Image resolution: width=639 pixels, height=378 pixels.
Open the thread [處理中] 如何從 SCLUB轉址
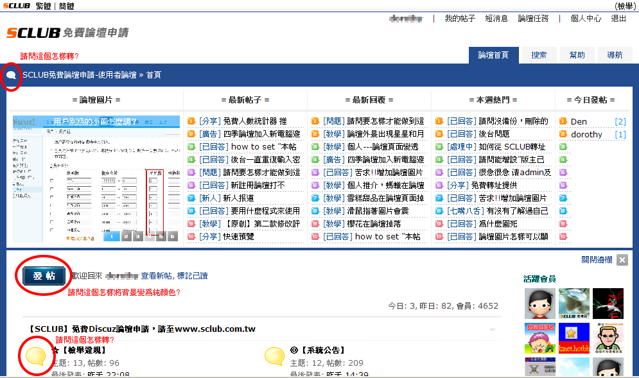click(x=496, y=146)
